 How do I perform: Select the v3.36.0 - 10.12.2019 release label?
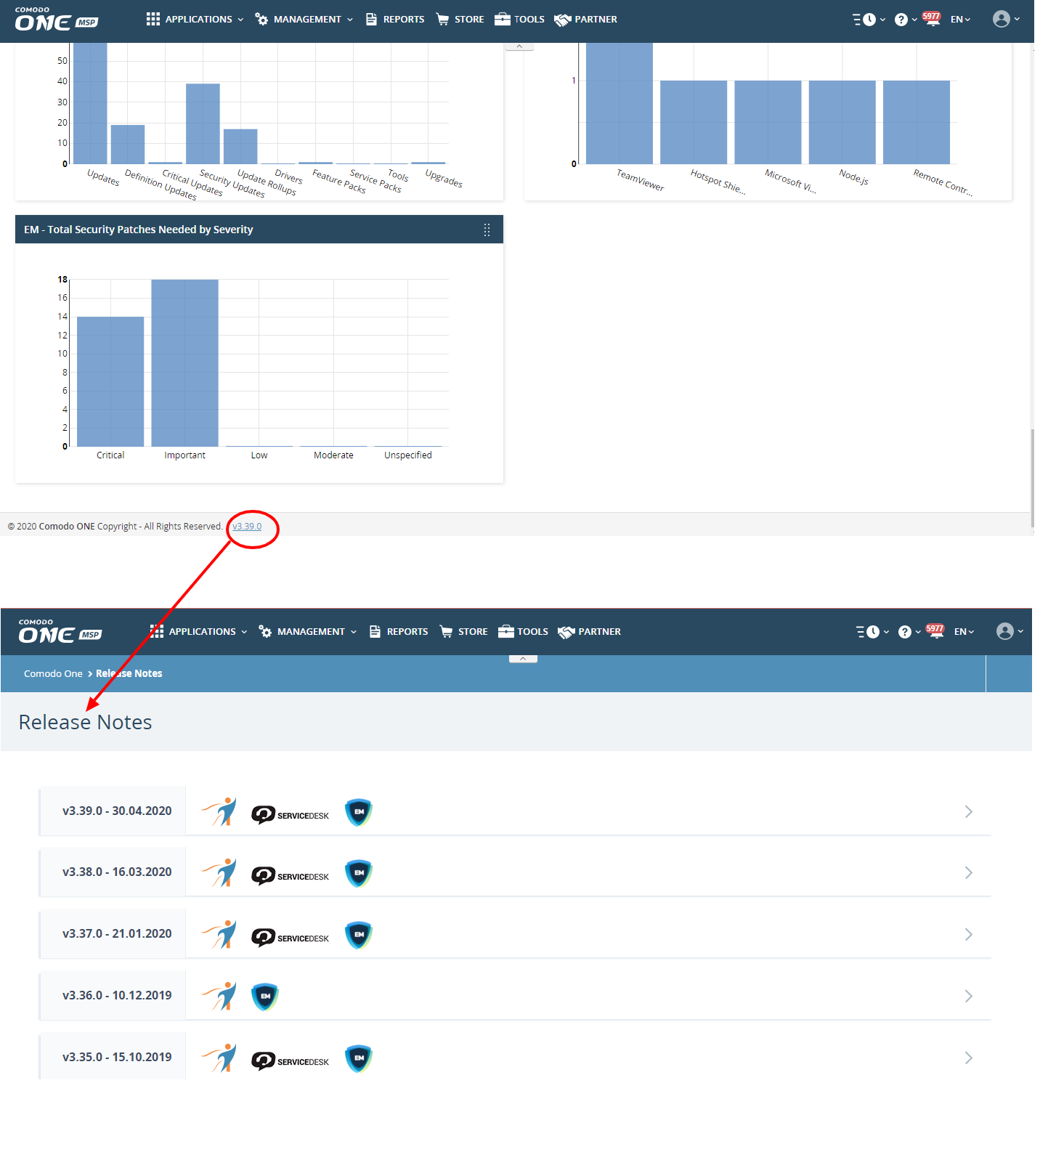click(117, 996)
